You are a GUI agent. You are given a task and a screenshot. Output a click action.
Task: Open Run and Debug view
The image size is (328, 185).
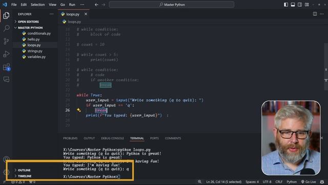(6, 54)
